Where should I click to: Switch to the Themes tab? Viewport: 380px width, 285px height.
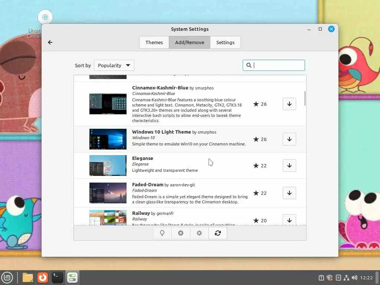point(154,42)
